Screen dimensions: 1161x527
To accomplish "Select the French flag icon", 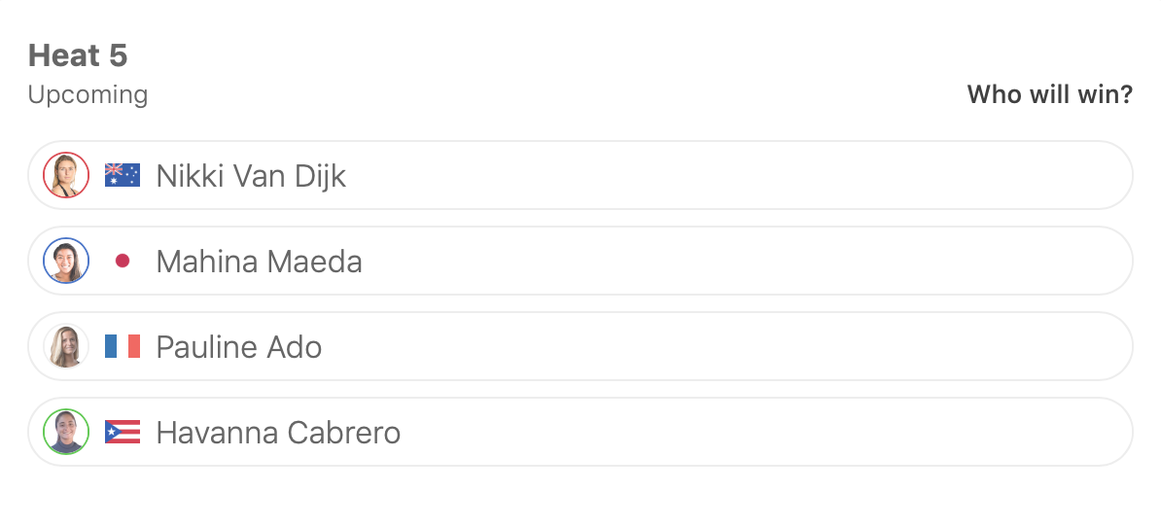I will point(123,347).
